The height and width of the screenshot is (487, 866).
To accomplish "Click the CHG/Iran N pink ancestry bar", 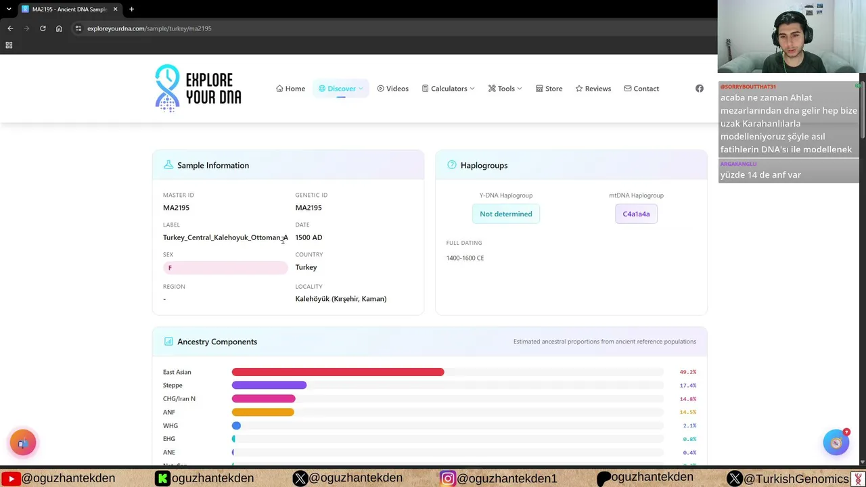I will 263,399.
